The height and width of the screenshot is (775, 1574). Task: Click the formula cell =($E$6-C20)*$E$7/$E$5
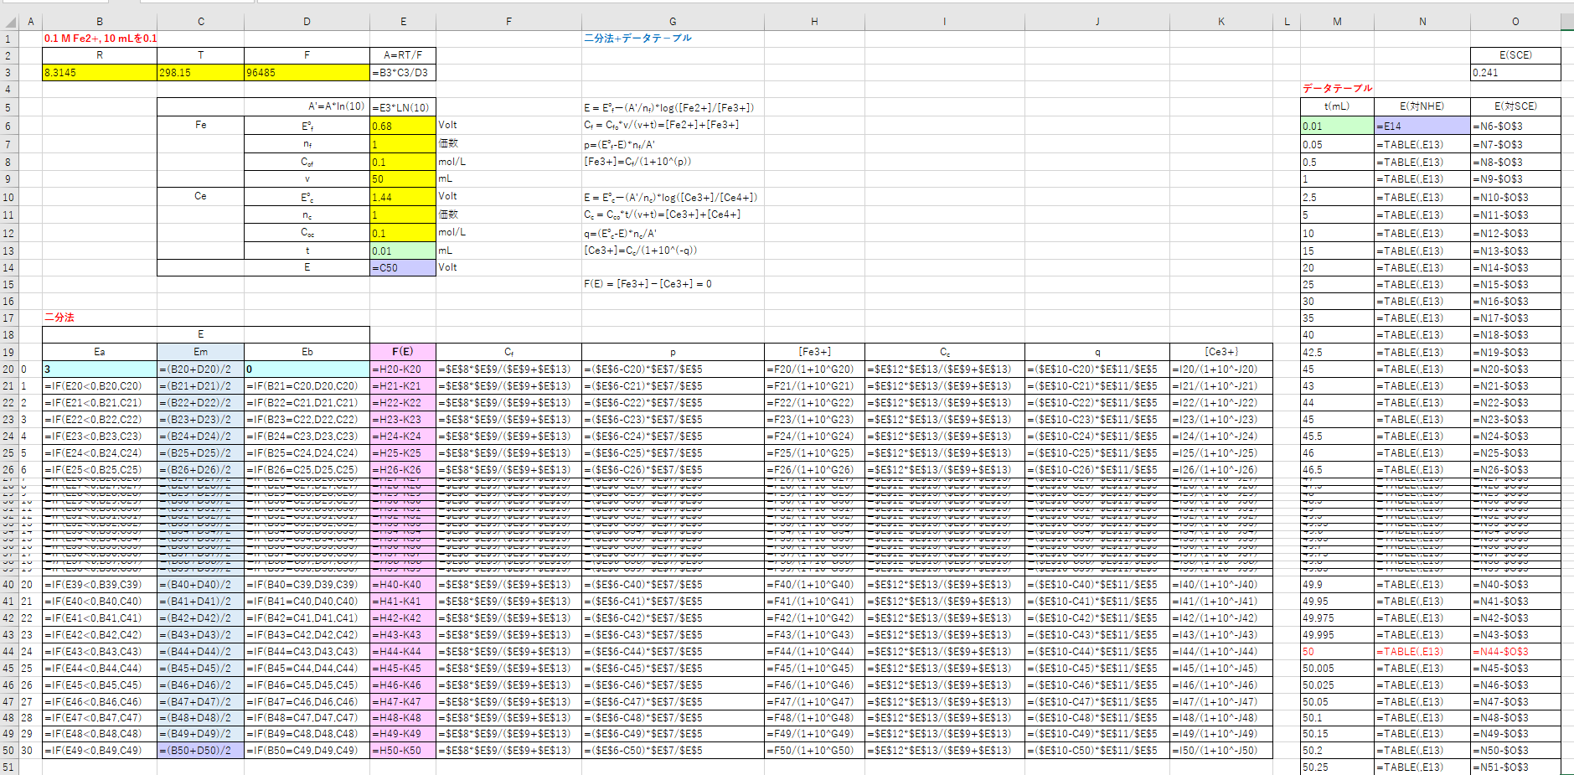[673, 369]
